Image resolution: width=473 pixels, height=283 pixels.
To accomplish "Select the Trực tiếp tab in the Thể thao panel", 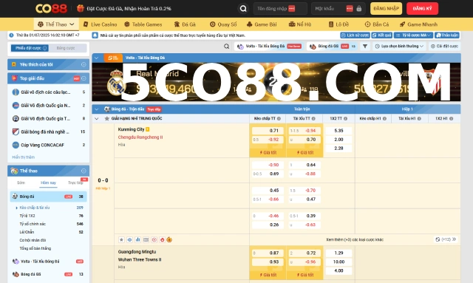I will [x=75, y=183].
